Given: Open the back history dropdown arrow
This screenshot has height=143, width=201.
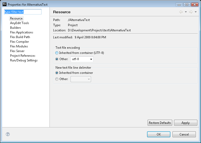Looking at the screenshot, I should tap(186, 12).
